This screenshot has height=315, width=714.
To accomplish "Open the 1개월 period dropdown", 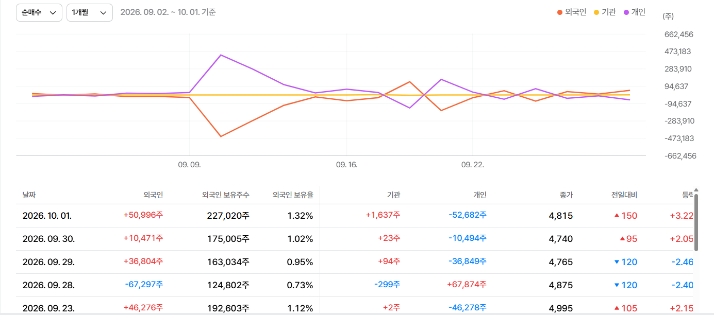I will point(90,12).
